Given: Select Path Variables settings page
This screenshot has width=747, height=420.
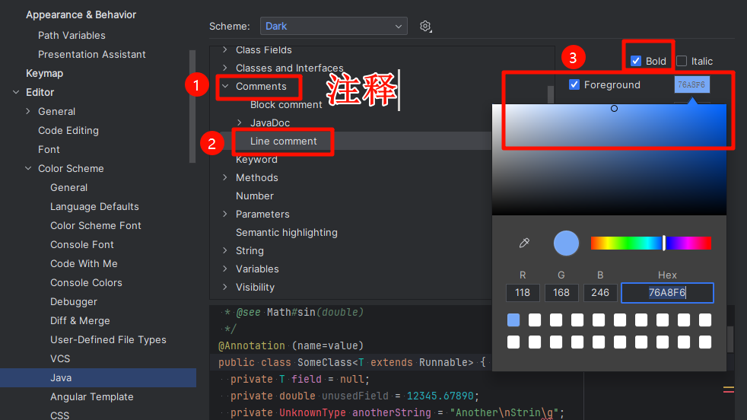Looking at the screenshot, I should (x=72, y=35).
